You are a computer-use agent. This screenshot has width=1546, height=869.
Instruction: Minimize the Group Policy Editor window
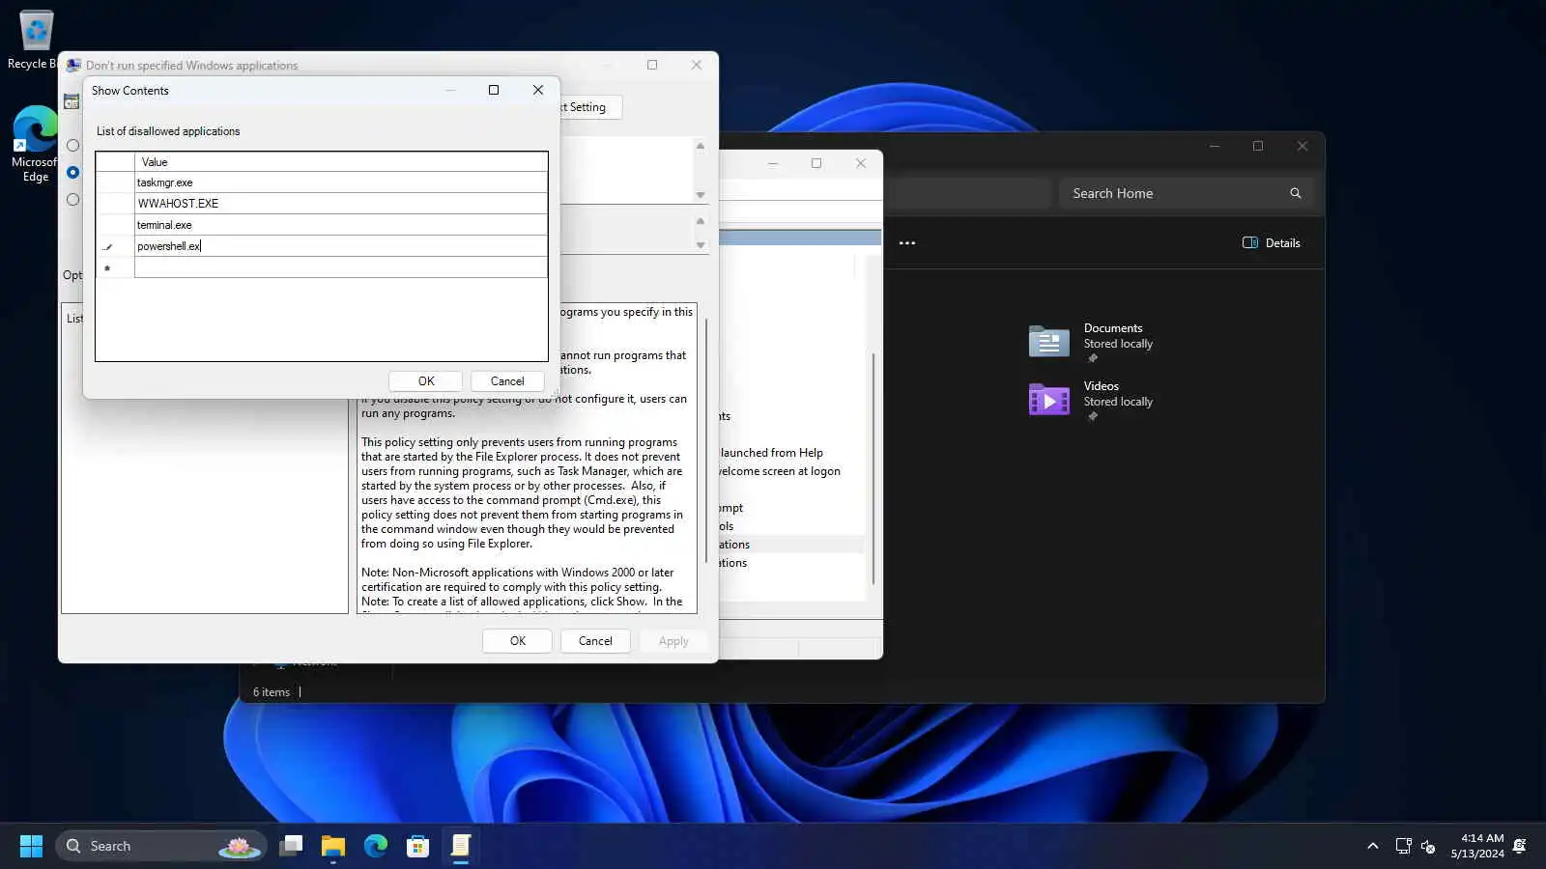pos(773,163)
